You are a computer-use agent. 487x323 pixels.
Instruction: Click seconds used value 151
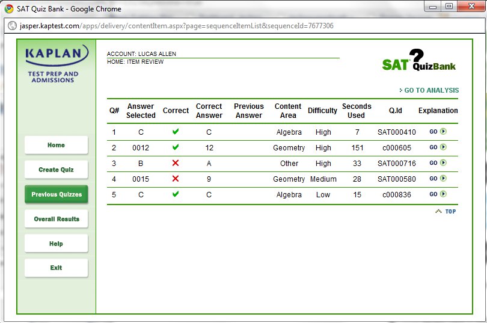pyautogui.click(x=357, y=148)
